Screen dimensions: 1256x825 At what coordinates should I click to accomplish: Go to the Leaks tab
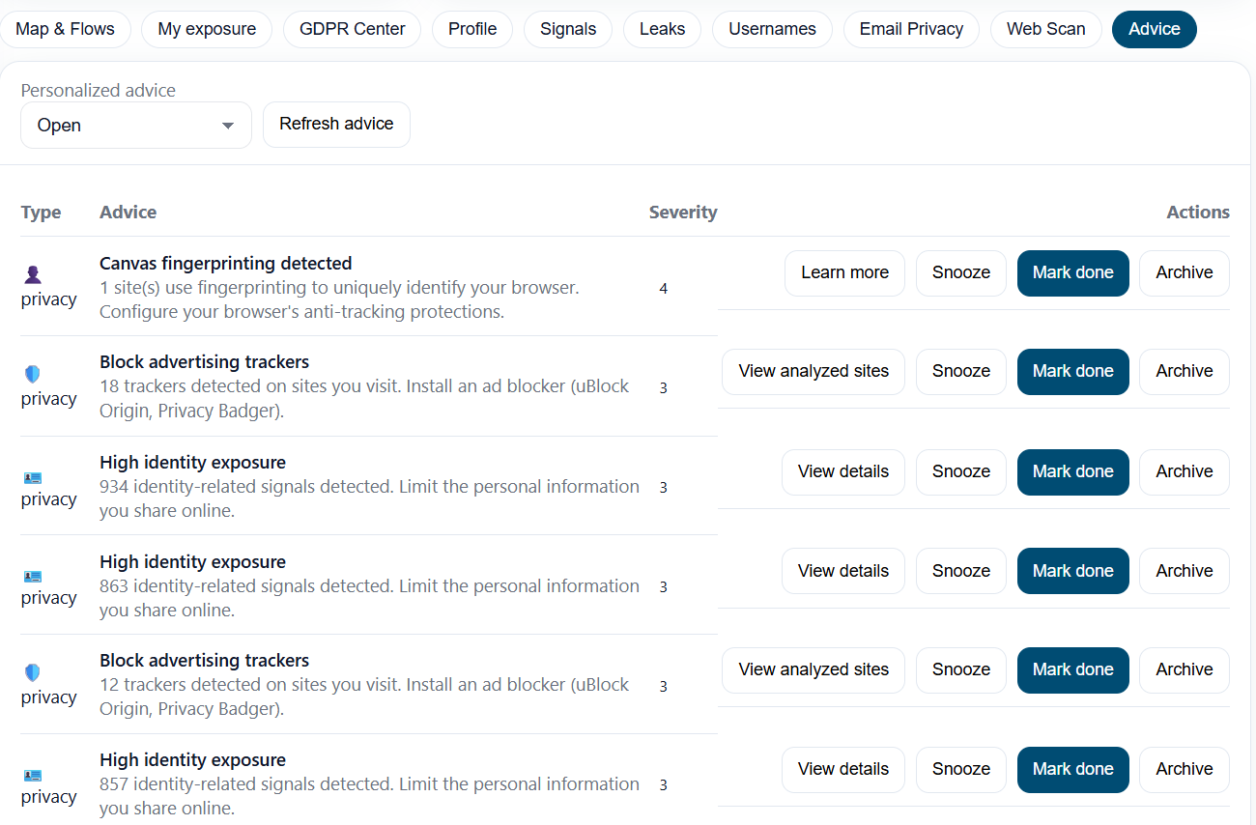click(x=662, y=29)
